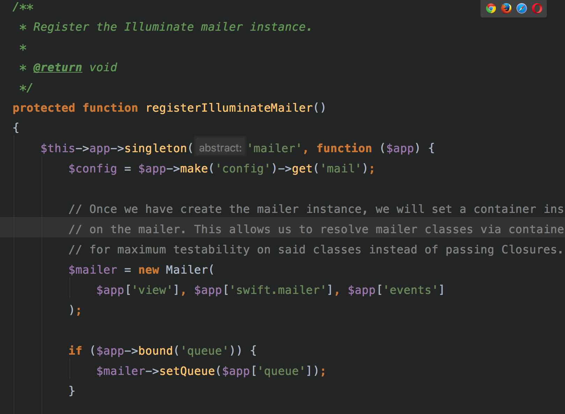
Task: Click the bound method call
Action: (155, 351)
